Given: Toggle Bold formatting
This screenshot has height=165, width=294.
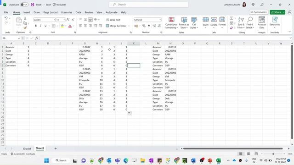Looking at the screenshot, I should [x=36, y=26].
